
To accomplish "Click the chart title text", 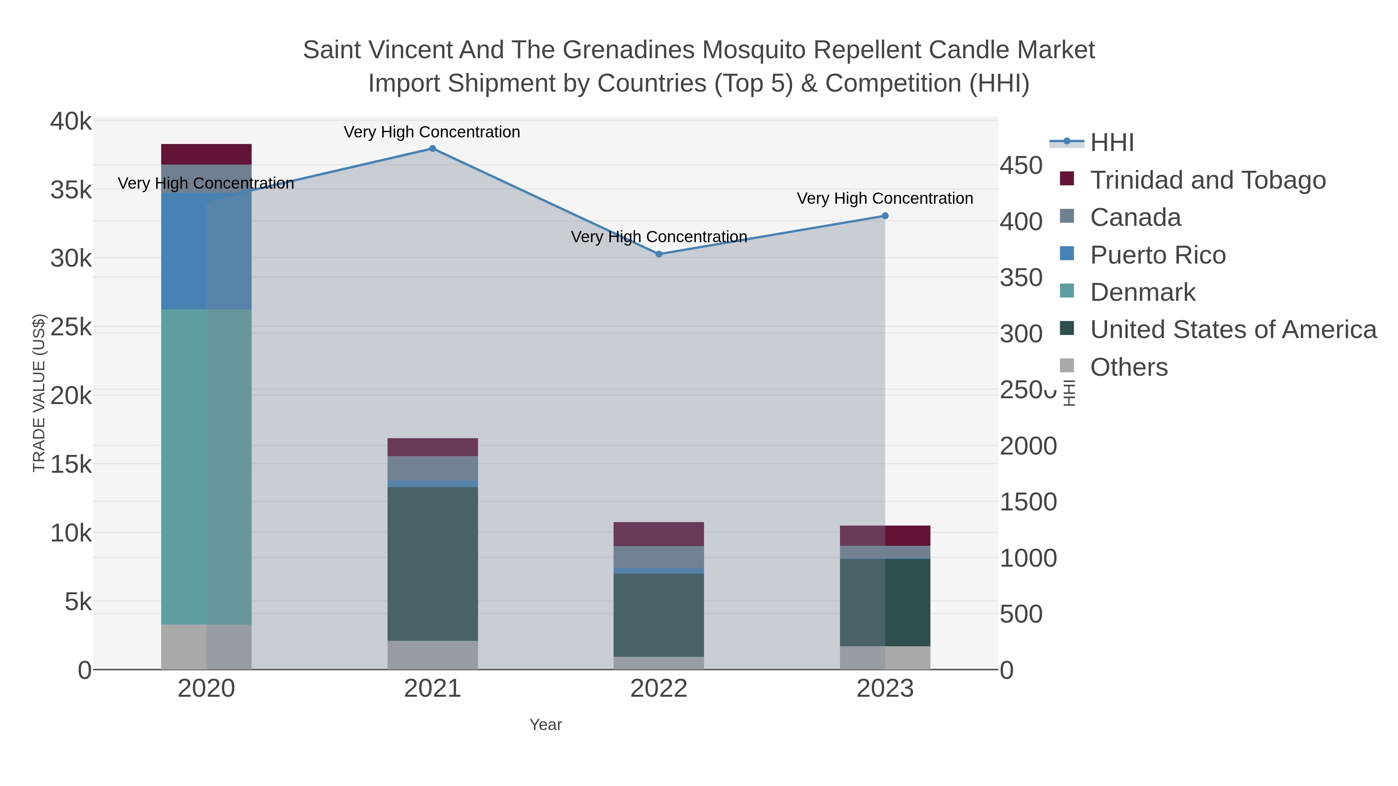I will click(x=699, y=66).
